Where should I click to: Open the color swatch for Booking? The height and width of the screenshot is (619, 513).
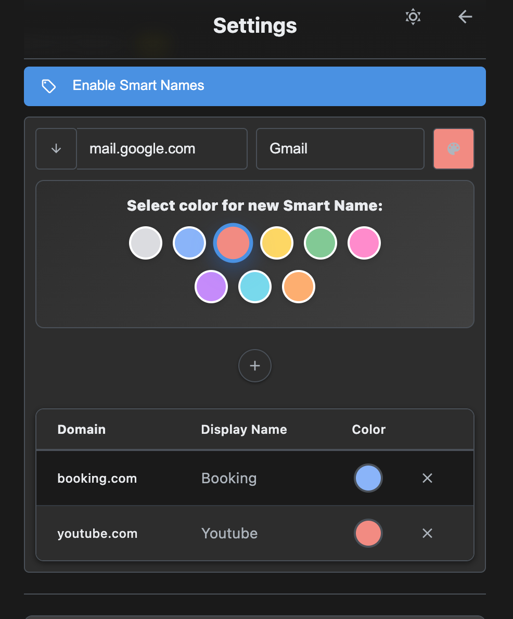[368, 478]
